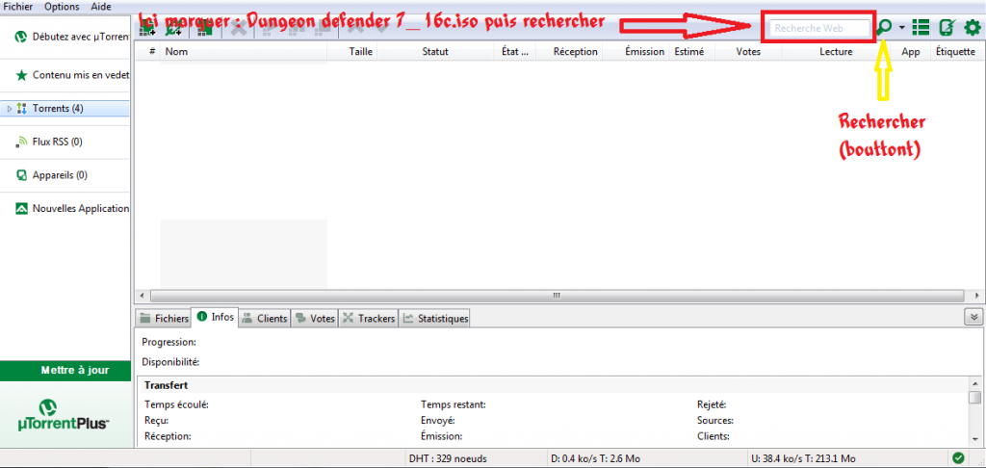
Task: Click the DHT : 329 noeuds status
Action: 448,458
